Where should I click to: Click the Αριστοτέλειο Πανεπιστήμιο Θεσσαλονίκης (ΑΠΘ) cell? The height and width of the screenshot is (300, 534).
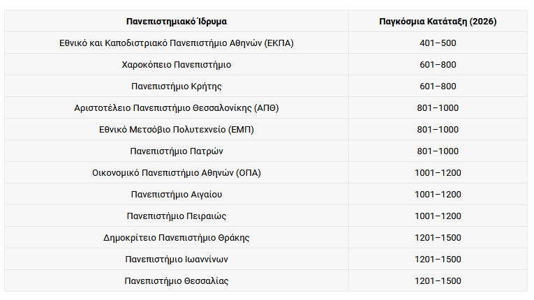pos(177,107)
